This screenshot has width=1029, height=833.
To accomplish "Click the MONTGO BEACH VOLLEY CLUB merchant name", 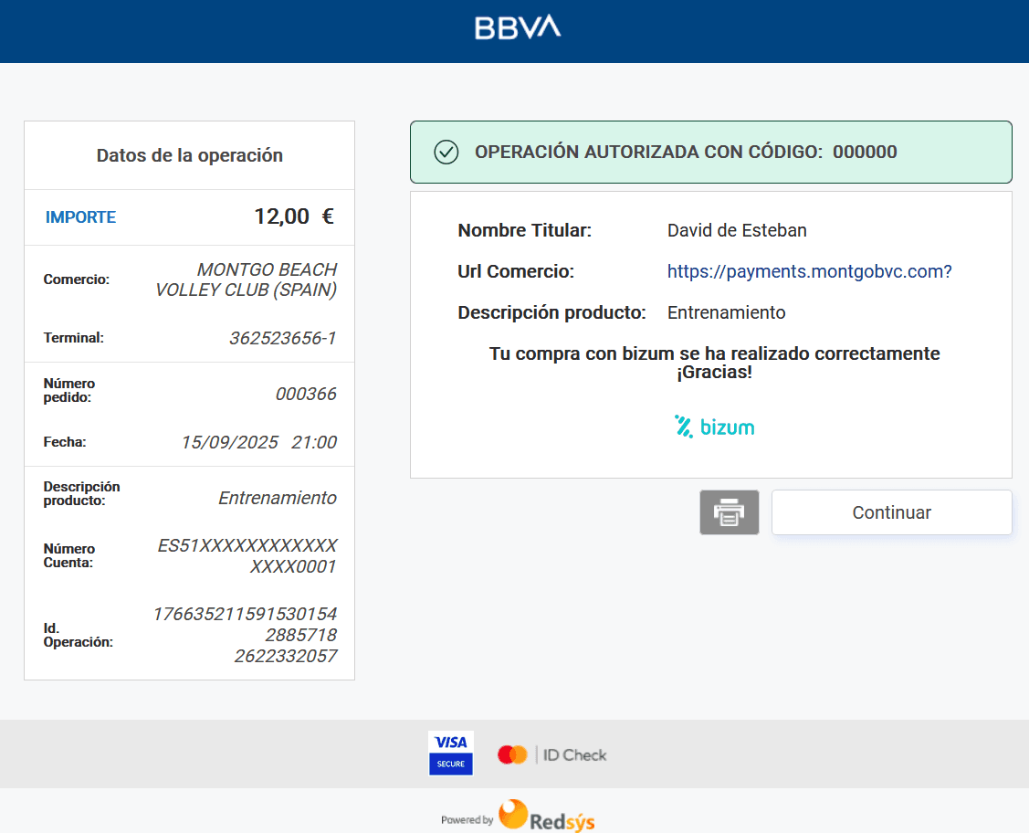I will [x=247, y=279].
